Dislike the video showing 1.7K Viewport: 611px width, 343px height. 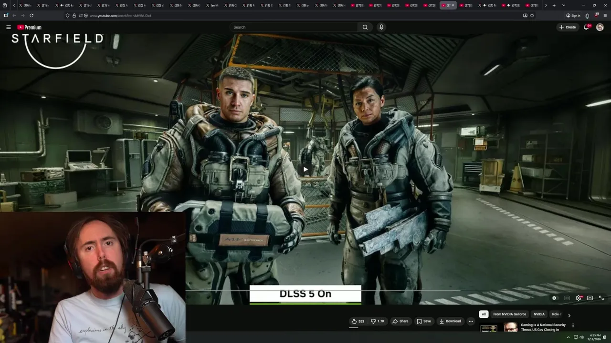pos(378,321)
